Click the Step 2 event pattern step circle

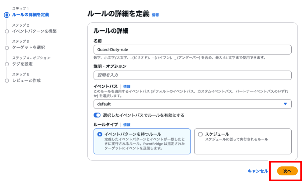pyautogui.click(x=7, y=31)
